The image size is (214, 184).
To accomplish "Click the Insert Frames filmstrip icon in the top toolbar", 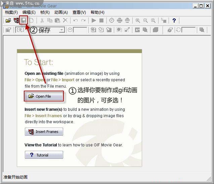I will 16,20.
